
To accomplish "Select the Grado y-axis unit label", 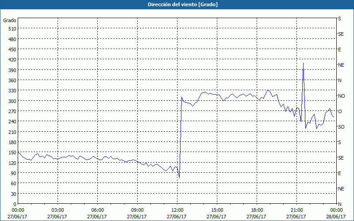I will pos(10,20).
